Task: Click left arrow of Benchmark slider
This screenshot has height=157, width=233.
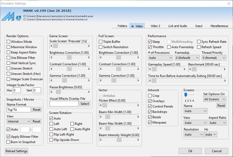Action: click(190, 69)
